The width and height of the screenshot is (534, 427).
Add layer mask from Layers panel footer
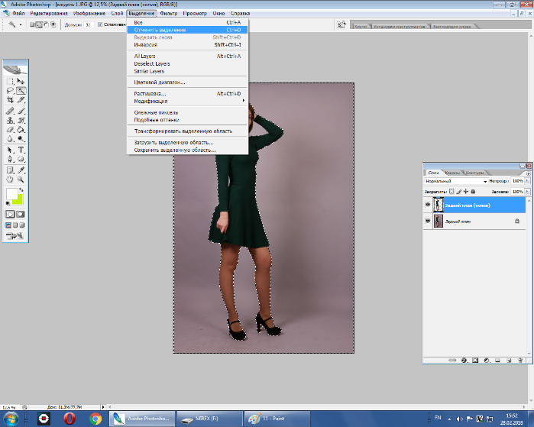point(475,360)
